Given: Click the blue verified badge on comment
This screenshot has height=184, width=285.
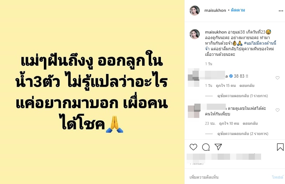Looking at the screenshot, I should tap(231, 76).
